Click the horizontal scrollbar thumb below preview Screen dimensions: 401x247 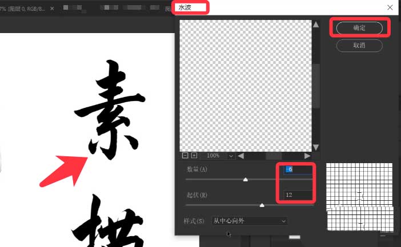[274, 155]
